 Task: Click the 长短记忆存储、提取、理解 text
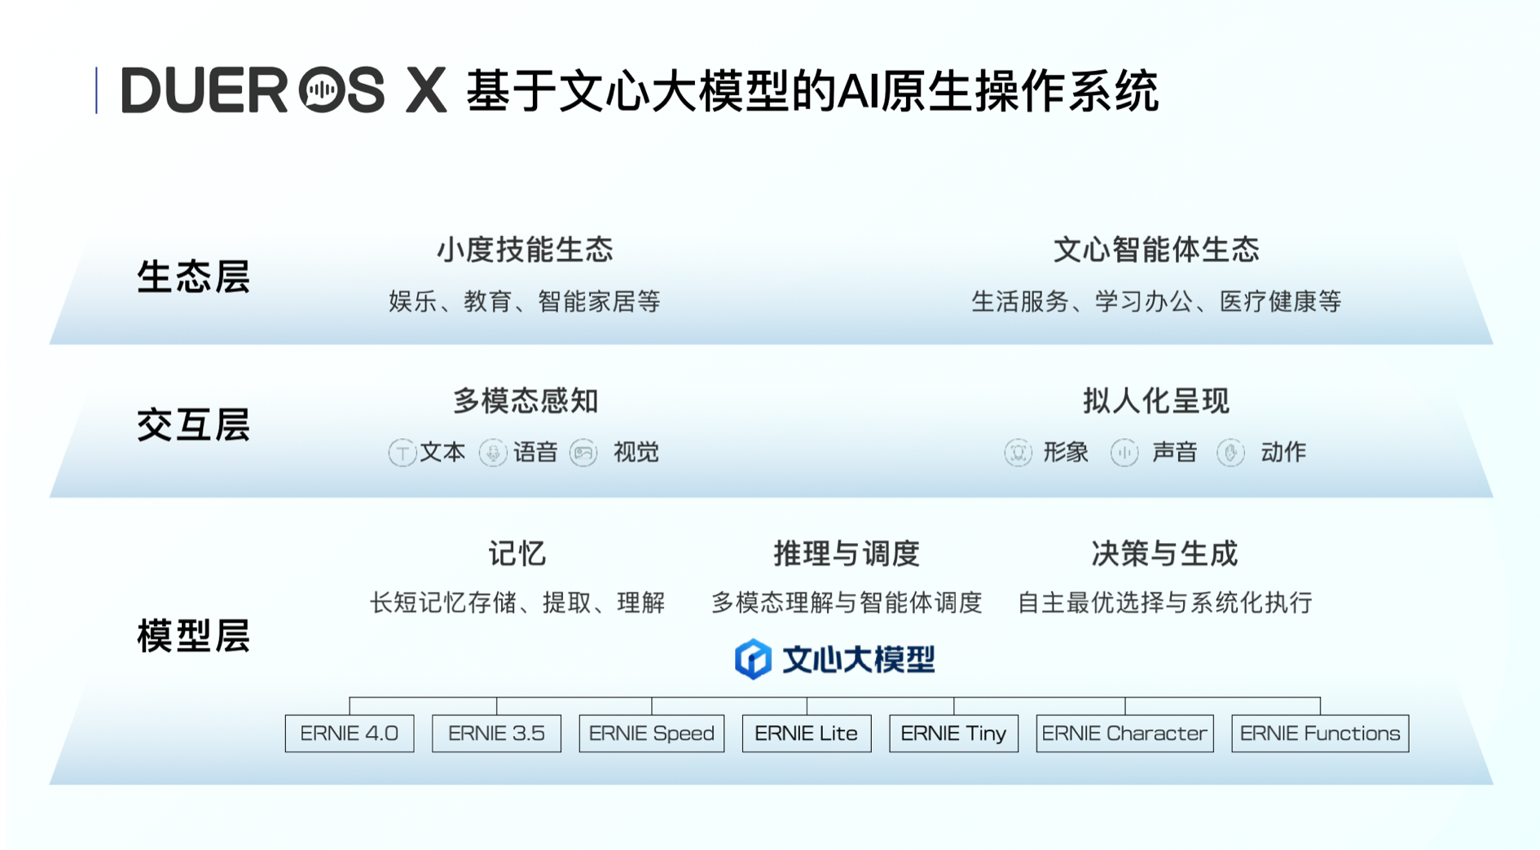point(517,603)
